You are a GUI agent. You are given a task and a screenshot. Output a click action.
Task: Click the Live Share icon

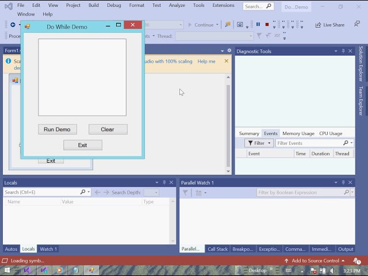318,25
